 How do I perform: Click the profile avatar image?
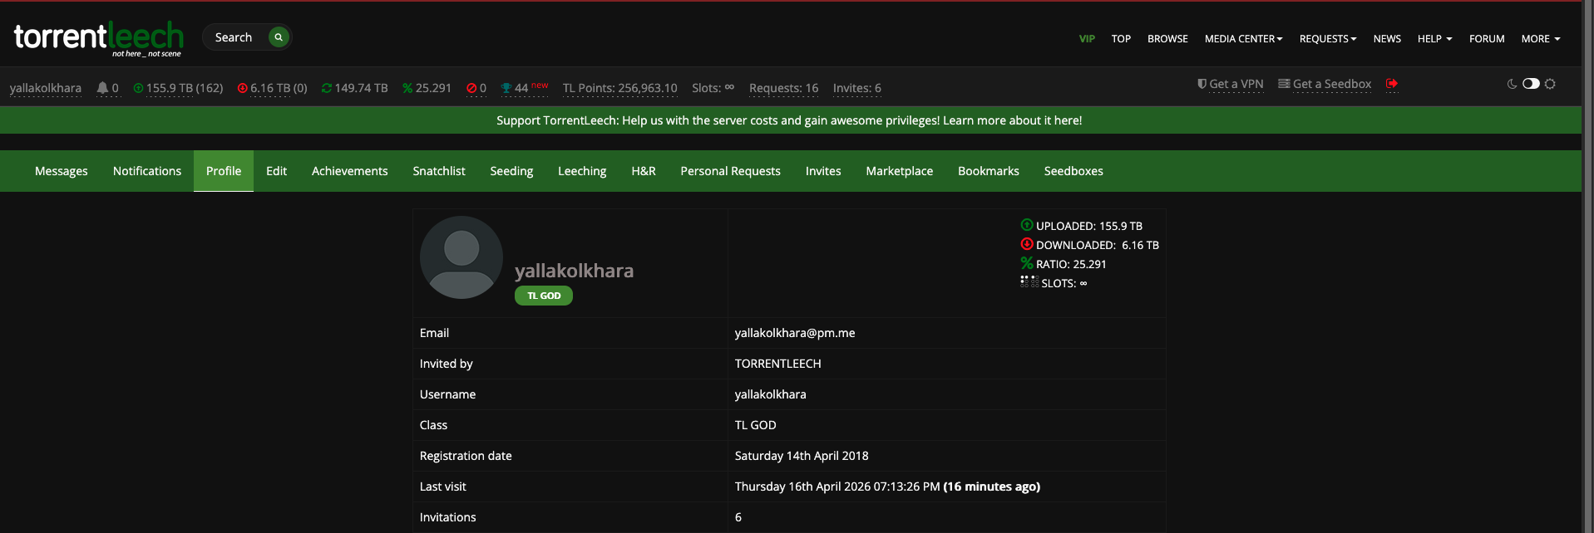(461, 257)
